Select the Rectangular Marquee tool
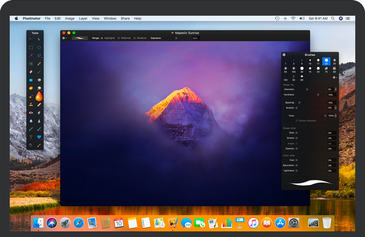The width and height of the screenshot is (365, 237). 31,47
